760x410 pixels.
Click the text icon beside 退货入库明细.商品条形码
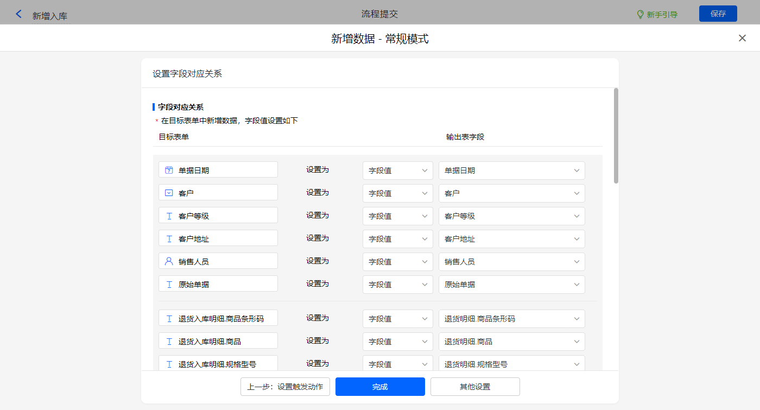pyautogui.click(x=169, y=319)
